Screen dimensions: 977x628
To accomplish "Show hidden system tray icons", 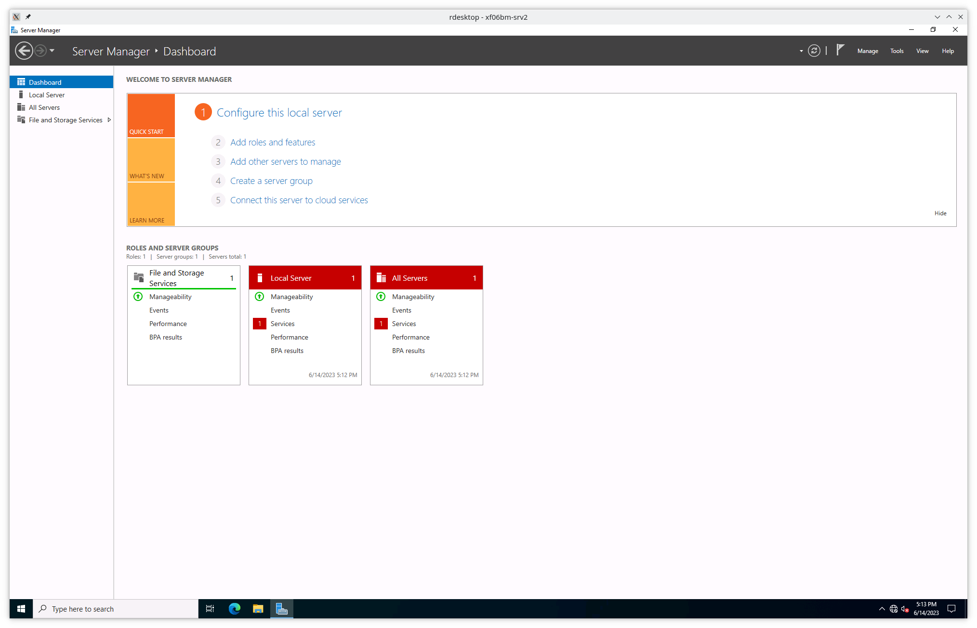I will [x=882, y=609].
